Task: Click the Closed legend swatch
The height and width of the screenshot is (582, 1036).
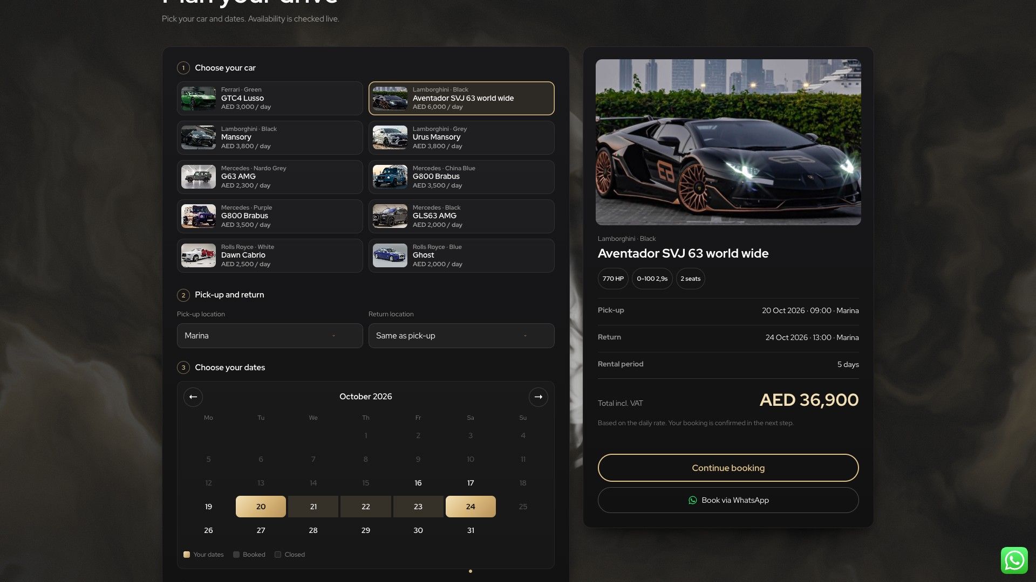Action: pyautogui.click(x=278, y=555)
